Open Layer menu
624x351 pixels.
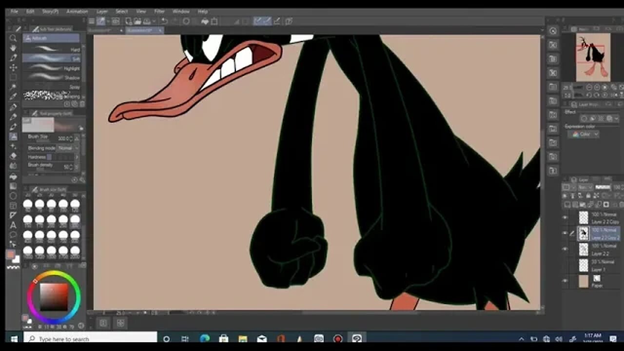point(102,11)
